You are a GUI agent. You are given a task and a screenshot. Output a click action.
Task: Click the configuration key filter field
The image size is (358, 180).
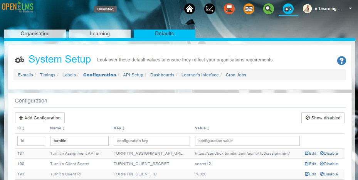pos(151,141)
